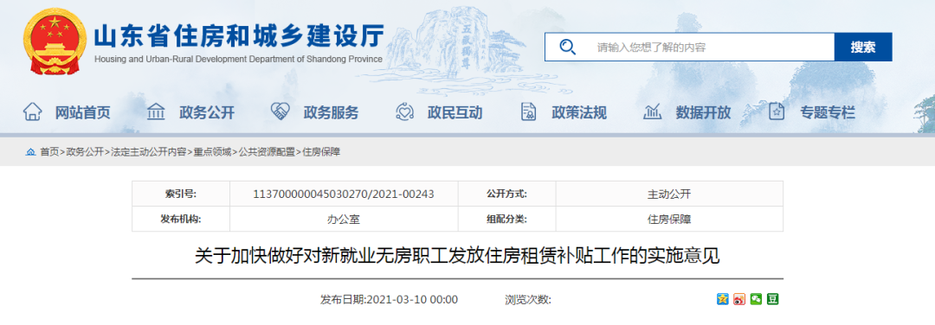
Task: Click 住房保障 in the info table
Action: [x=669, y=219]
